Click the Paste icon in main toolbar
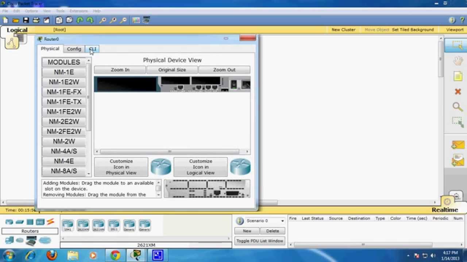The width and height of the screenshot is (467, 262). [x=69, y=20]
